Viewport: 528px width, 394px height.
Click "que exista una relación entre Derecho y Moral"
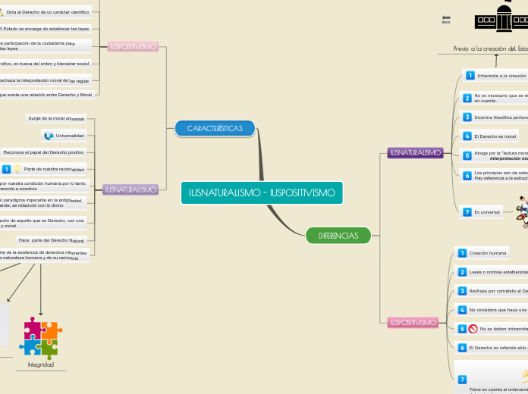tap(47, 95)
